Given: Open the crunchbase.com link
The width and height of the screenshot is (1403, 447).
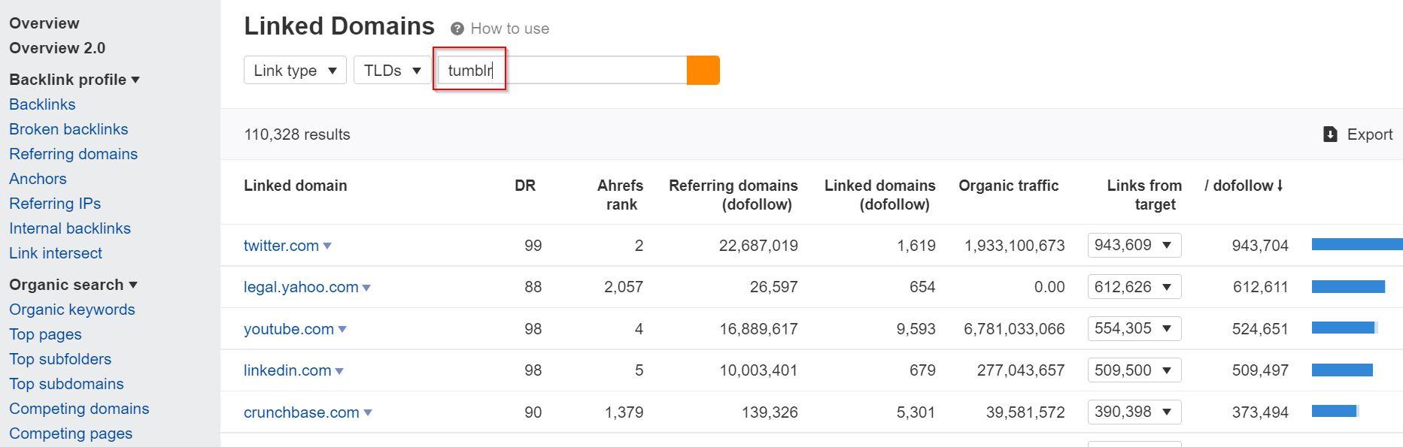Looking at the screenshot, I should coord(302,412).
